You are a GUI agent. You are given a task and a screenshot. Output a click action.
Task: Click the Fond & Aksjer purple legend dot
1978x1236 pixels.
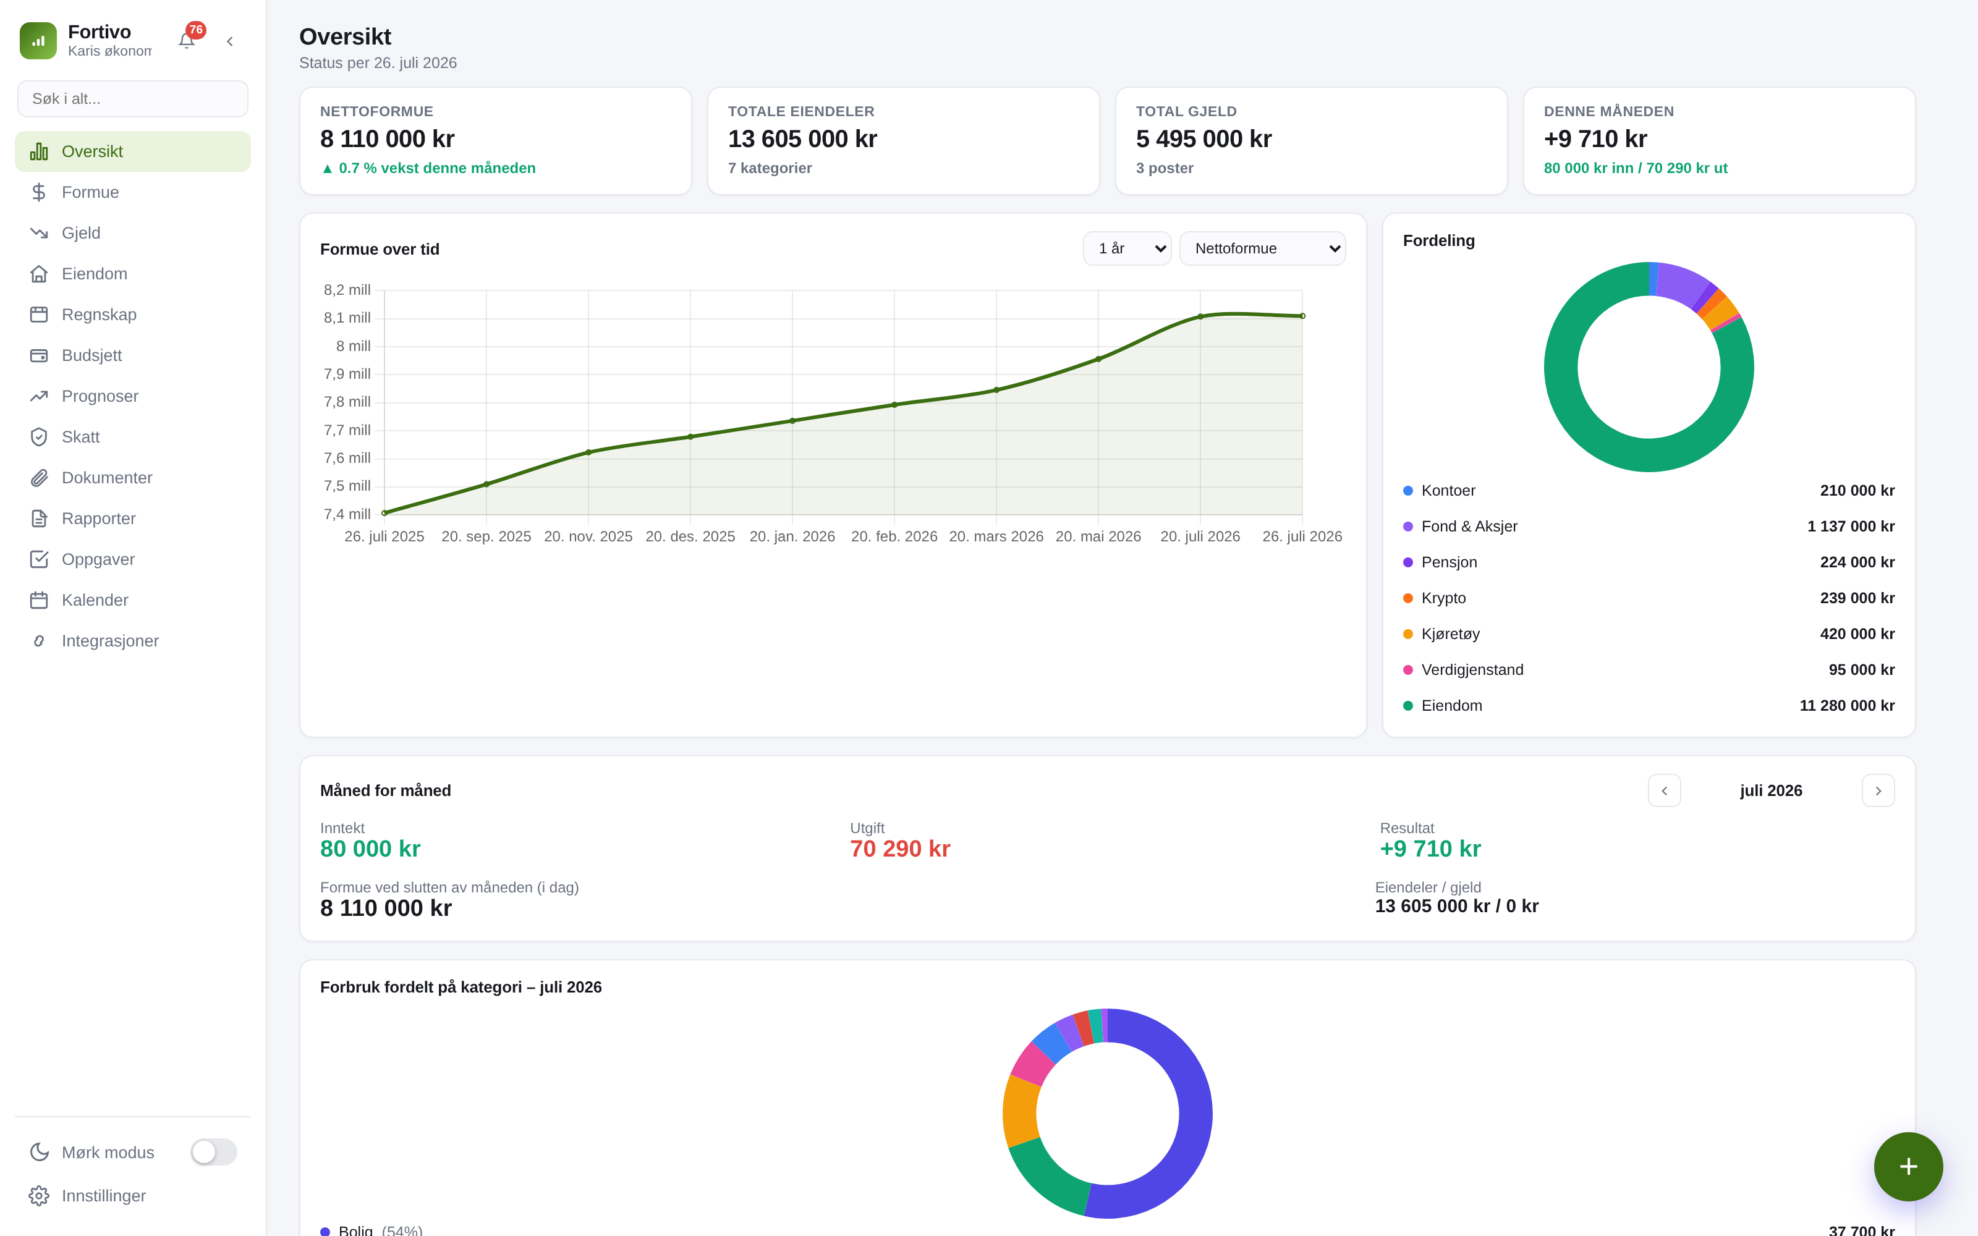(x=1407, y=527)
